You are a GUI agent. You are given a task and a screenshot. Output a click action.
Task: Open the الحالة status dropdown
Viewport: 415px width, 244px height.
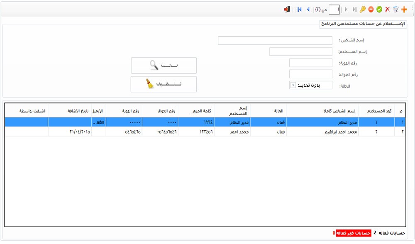click(x=293, y=85)
